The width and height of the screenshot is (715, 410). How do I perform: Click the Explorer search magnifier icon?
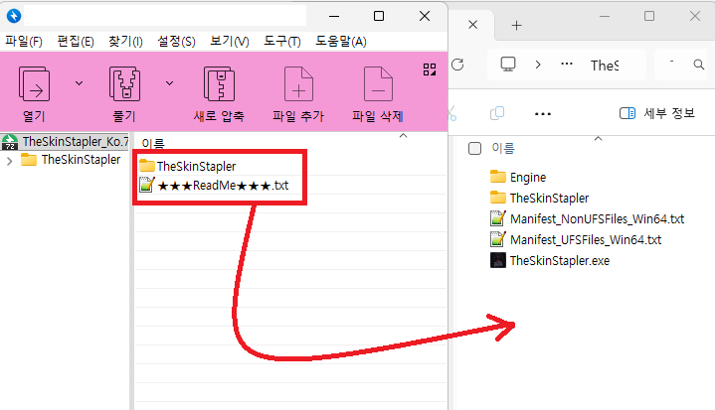click(x=698, y=65)
